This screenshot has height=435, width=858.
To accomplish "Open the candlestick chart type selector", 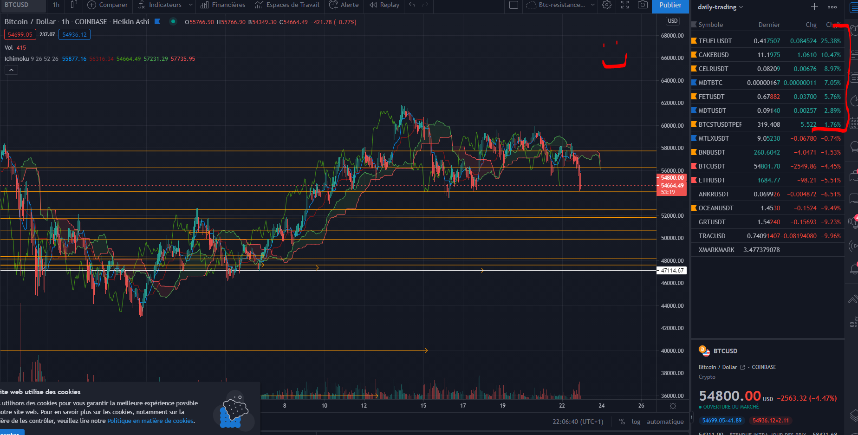I will tap(74, 5).
